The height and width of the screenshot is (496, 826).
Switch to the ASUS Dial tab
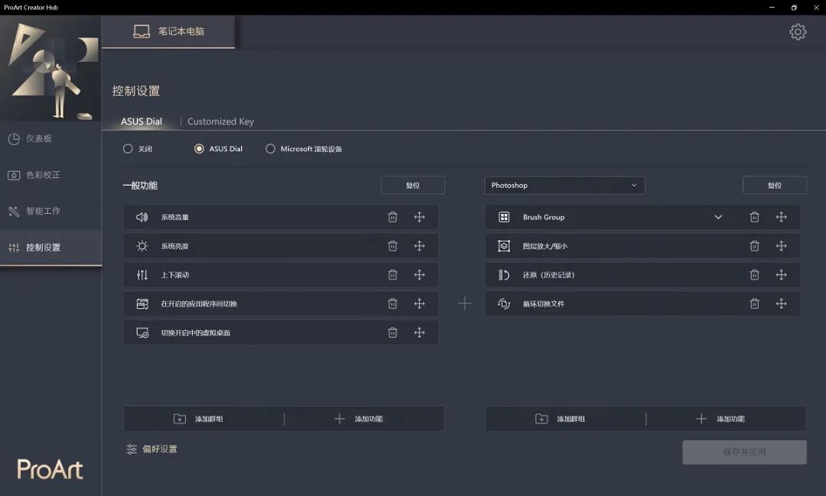point(141,122)
